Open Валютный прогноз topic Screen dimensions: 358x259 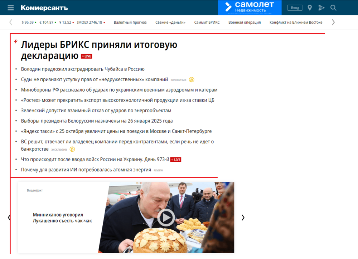click(130, 23)
